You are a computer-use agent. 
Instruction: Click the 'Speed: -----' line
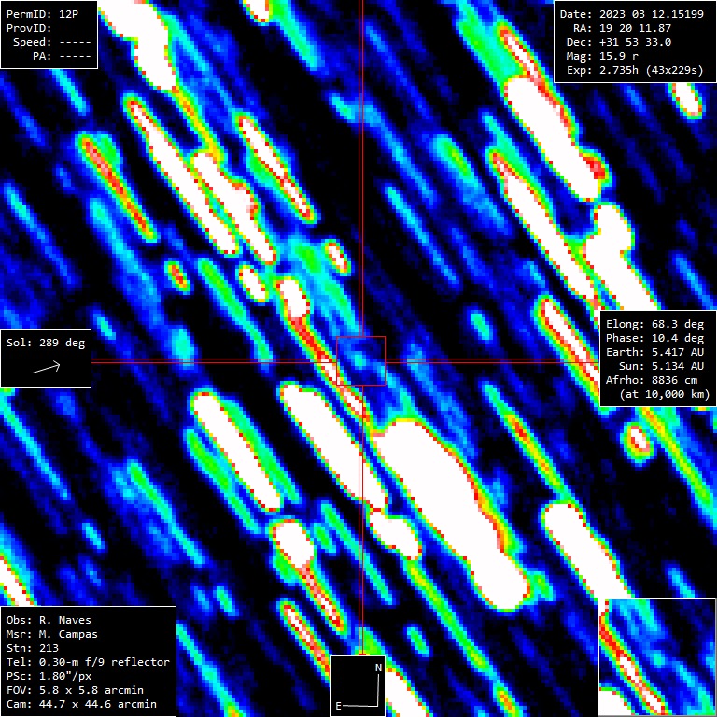[x=52, y=42]
